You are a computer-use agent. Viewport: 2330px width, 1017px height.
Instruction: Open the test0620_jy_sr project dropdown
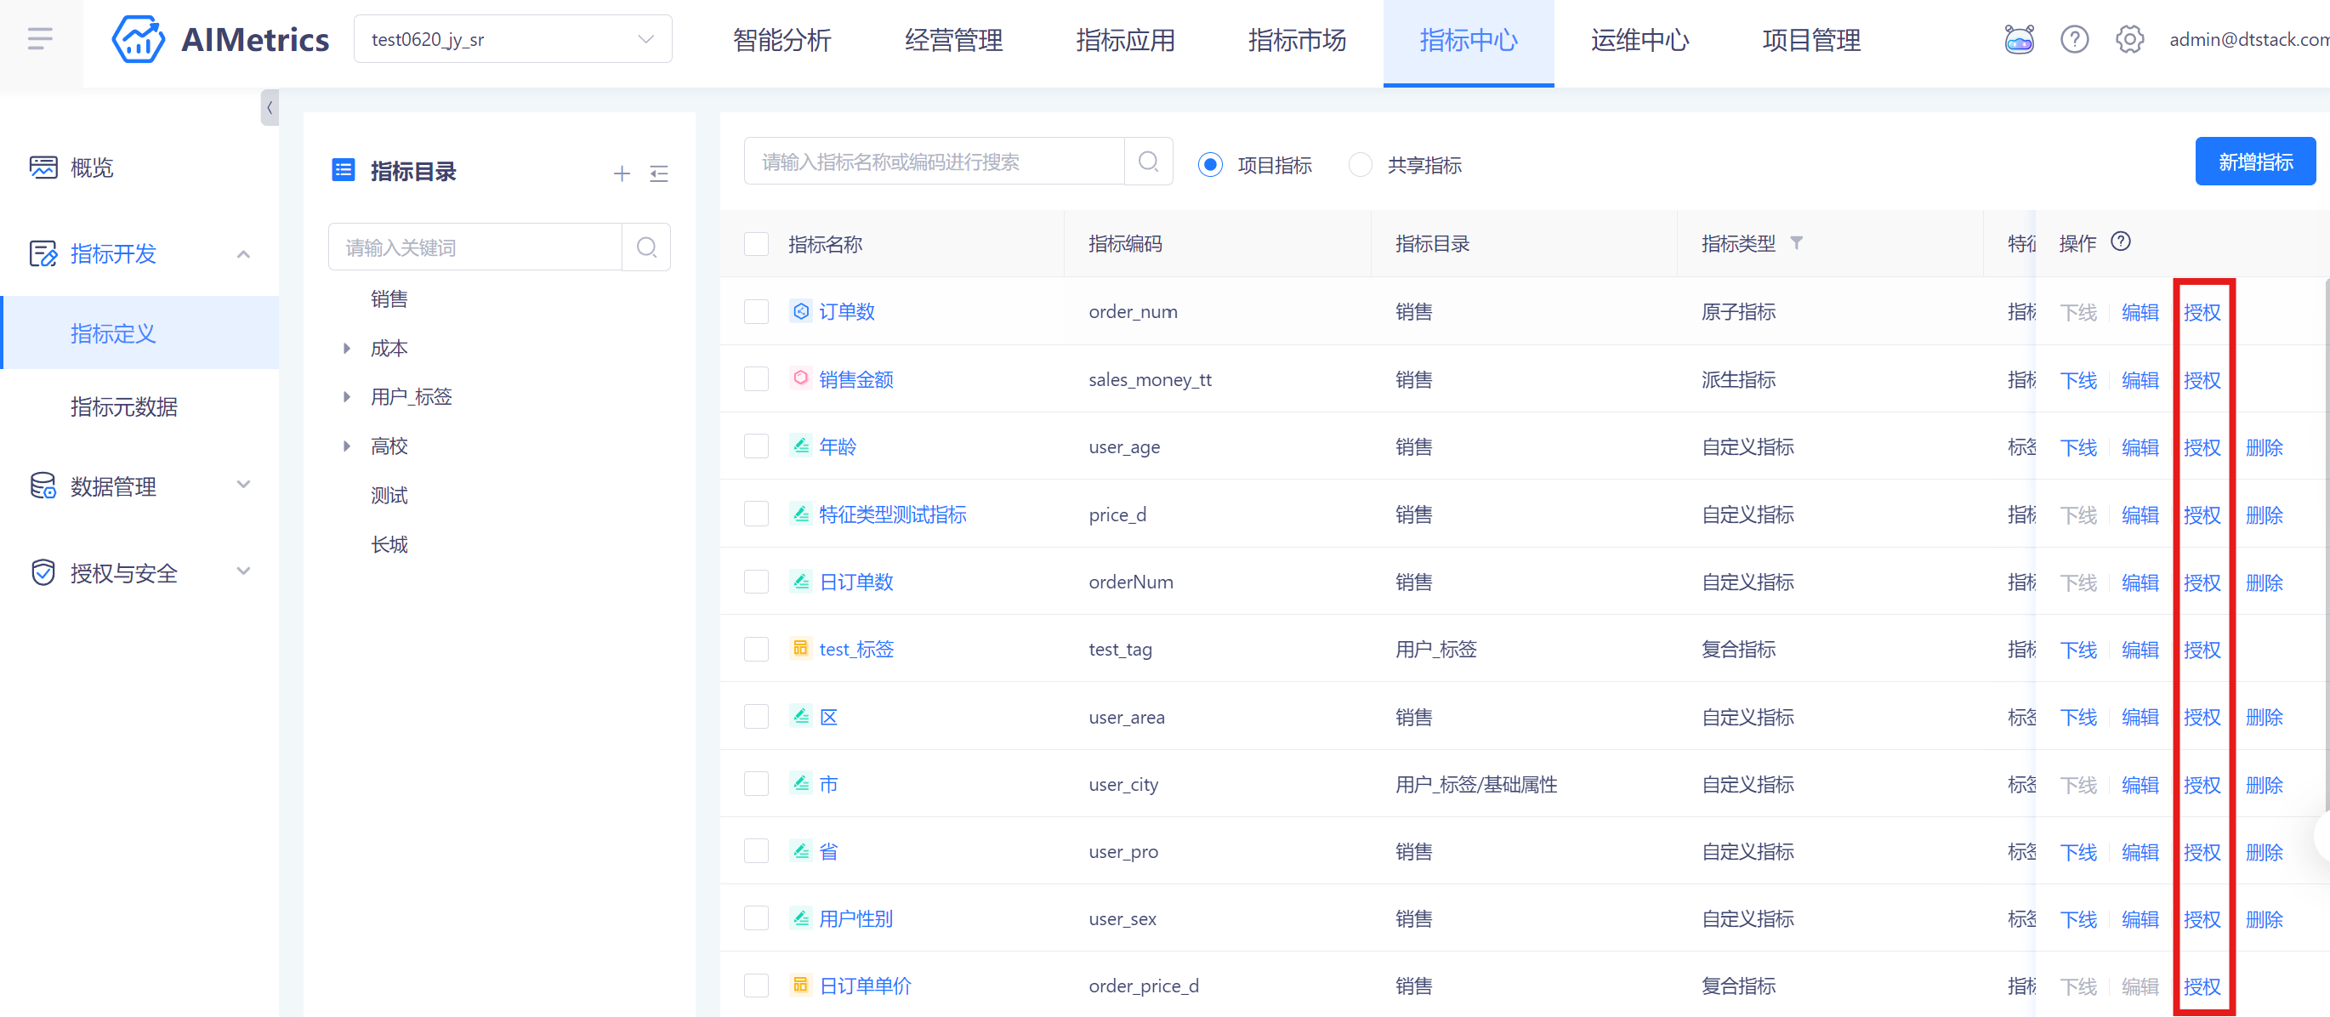[x=512, y=40]
